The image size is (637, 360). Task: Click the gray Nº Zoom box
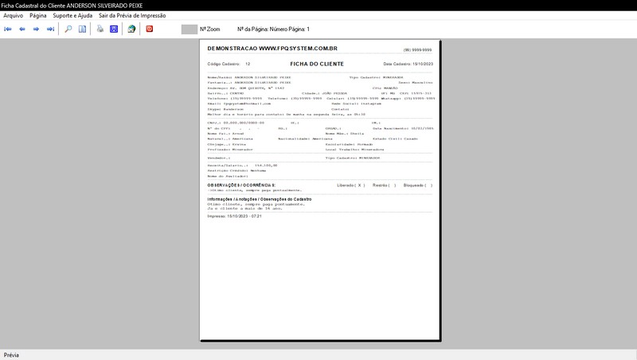click(x=190, y=29)
